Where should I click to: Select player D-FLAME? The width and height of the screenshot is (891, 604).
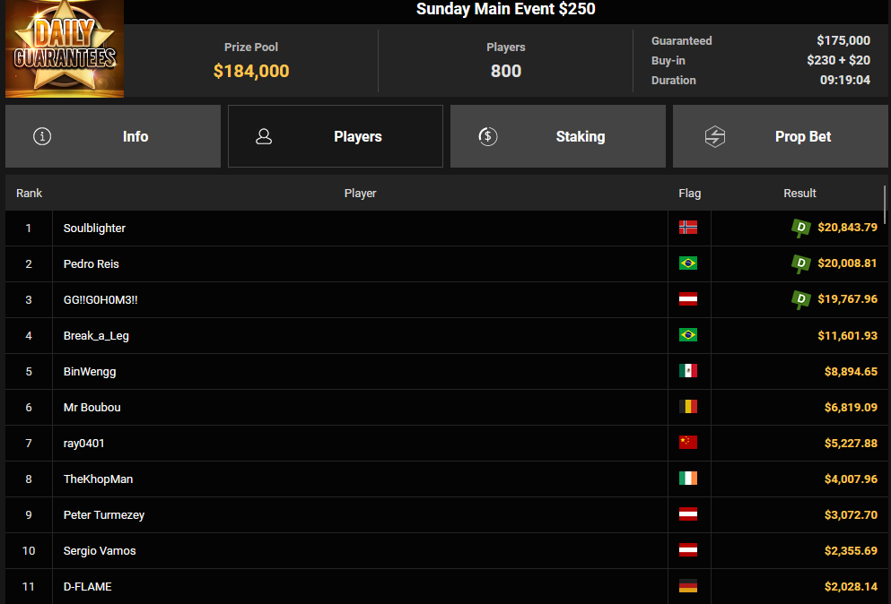tap(88, 586)
